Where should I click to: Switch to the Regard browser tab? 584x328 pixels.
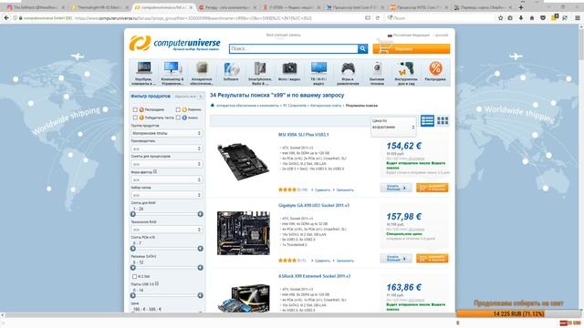tap(227, 7)
